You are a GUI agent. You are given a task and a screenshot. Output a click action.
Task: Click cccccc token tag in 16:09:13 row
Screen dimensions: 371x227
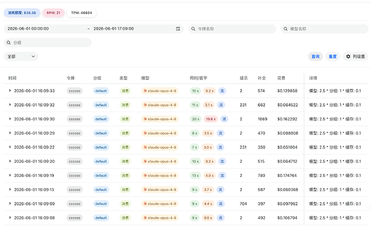[74, 190]
